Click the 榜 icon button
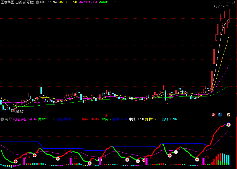Screen dimensions: 237x169 pyautogui.click(x=228, y=115)
